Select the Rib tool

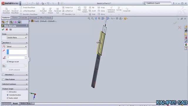pyautogui.click(x=92, y=7)
